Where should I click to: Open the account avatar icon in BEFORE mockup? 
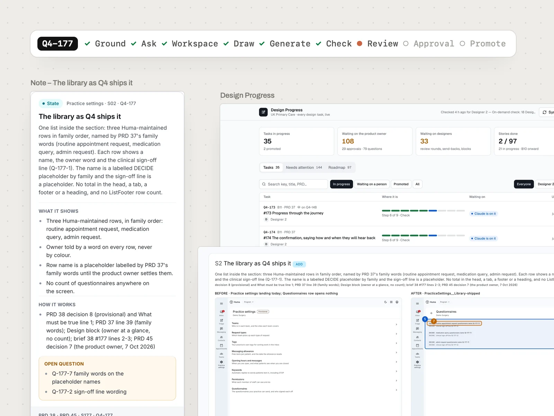397,302
